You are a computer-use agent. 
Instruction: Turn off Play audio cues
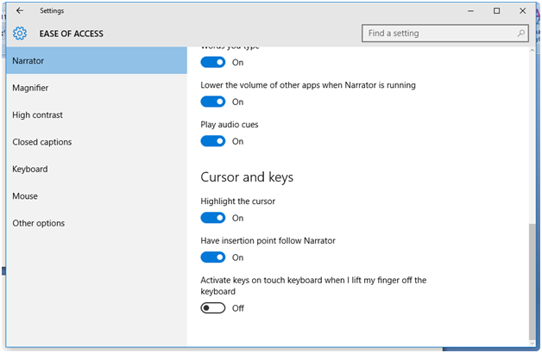pyautogui.click(x=212, y=141)
